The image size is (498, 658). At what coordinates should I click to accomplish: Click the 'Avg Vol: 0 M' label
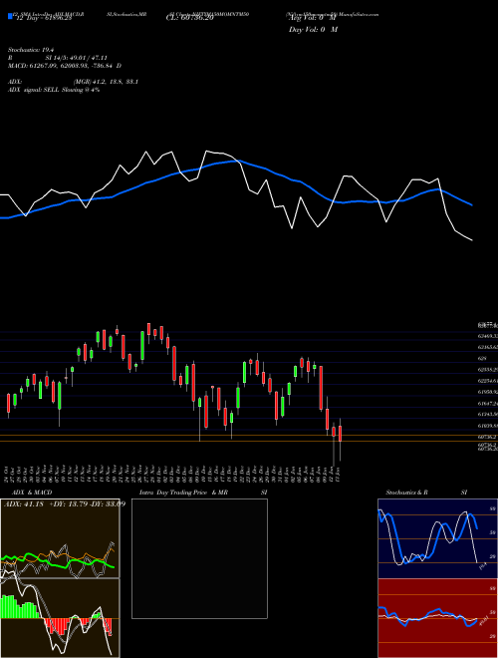click(313, 18)
